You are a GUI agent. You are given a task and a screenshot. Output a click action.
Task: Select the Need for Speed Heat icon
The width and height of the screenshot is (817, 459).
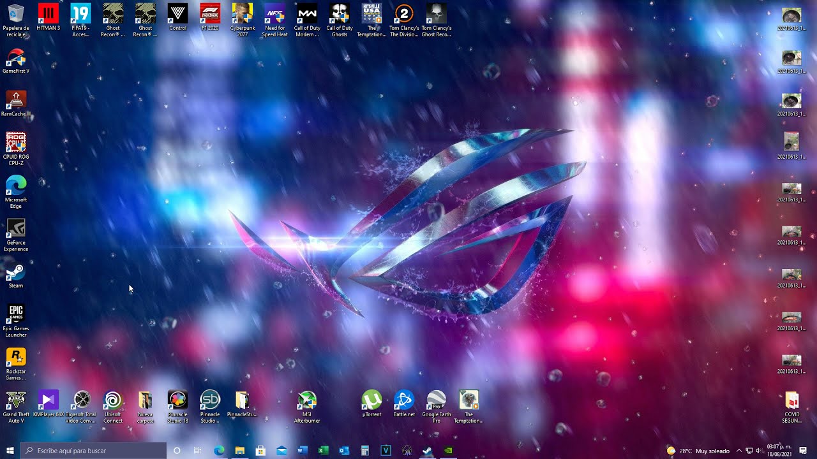275,20
